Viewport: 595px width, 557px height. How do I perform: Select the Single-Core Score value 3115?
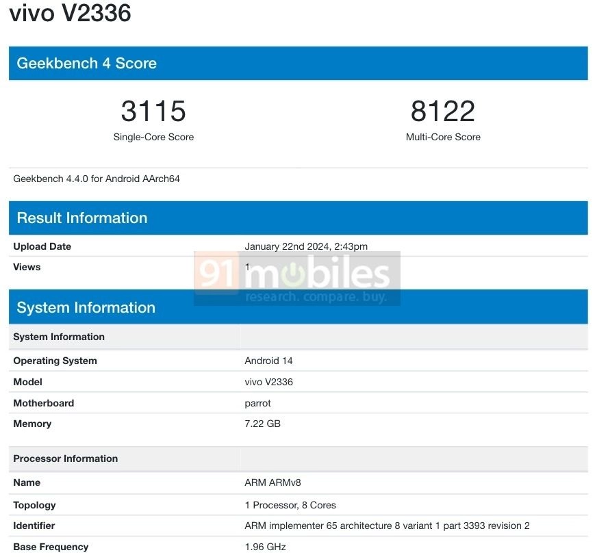[x=153, y=111]
